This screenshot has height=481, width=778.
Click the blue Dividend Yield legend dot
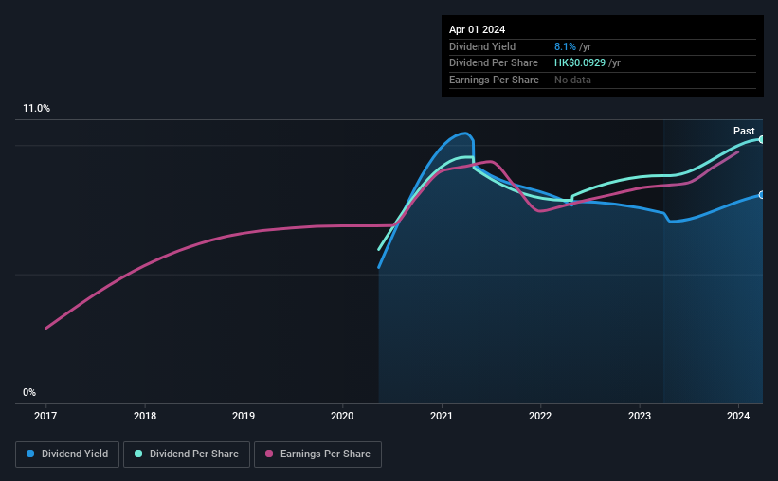tap(30, 454)
